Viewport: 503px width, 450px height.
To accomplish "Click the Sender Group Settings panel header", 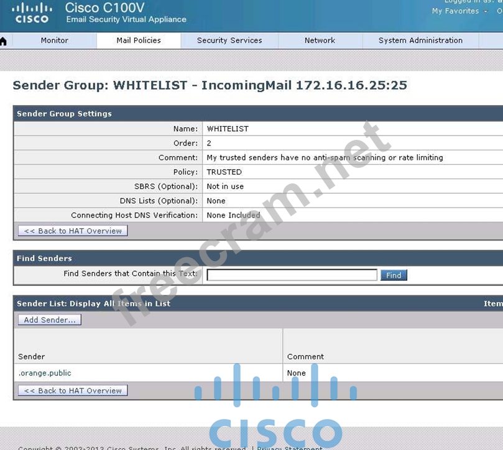I will point(64,114).
